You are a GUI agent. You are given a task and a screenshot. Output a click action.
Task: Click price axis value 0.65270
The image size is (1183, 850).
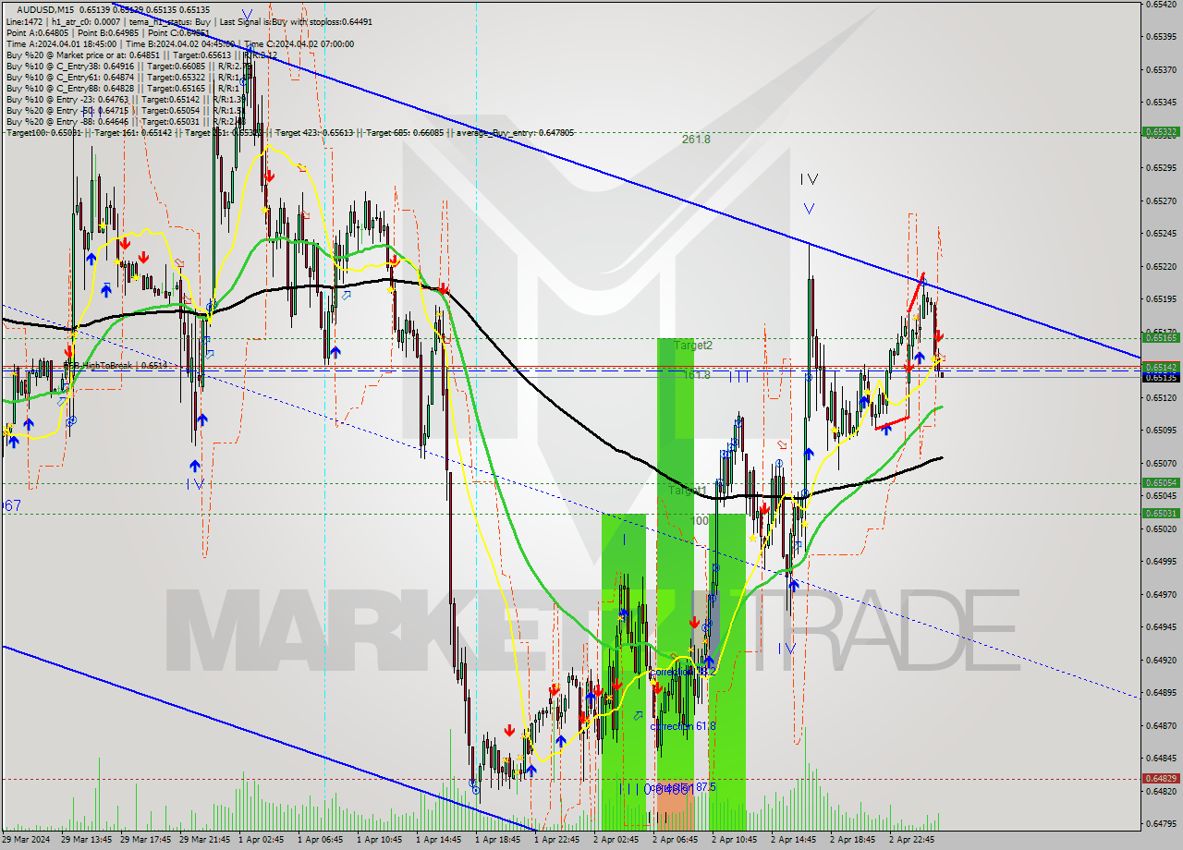1161,200
